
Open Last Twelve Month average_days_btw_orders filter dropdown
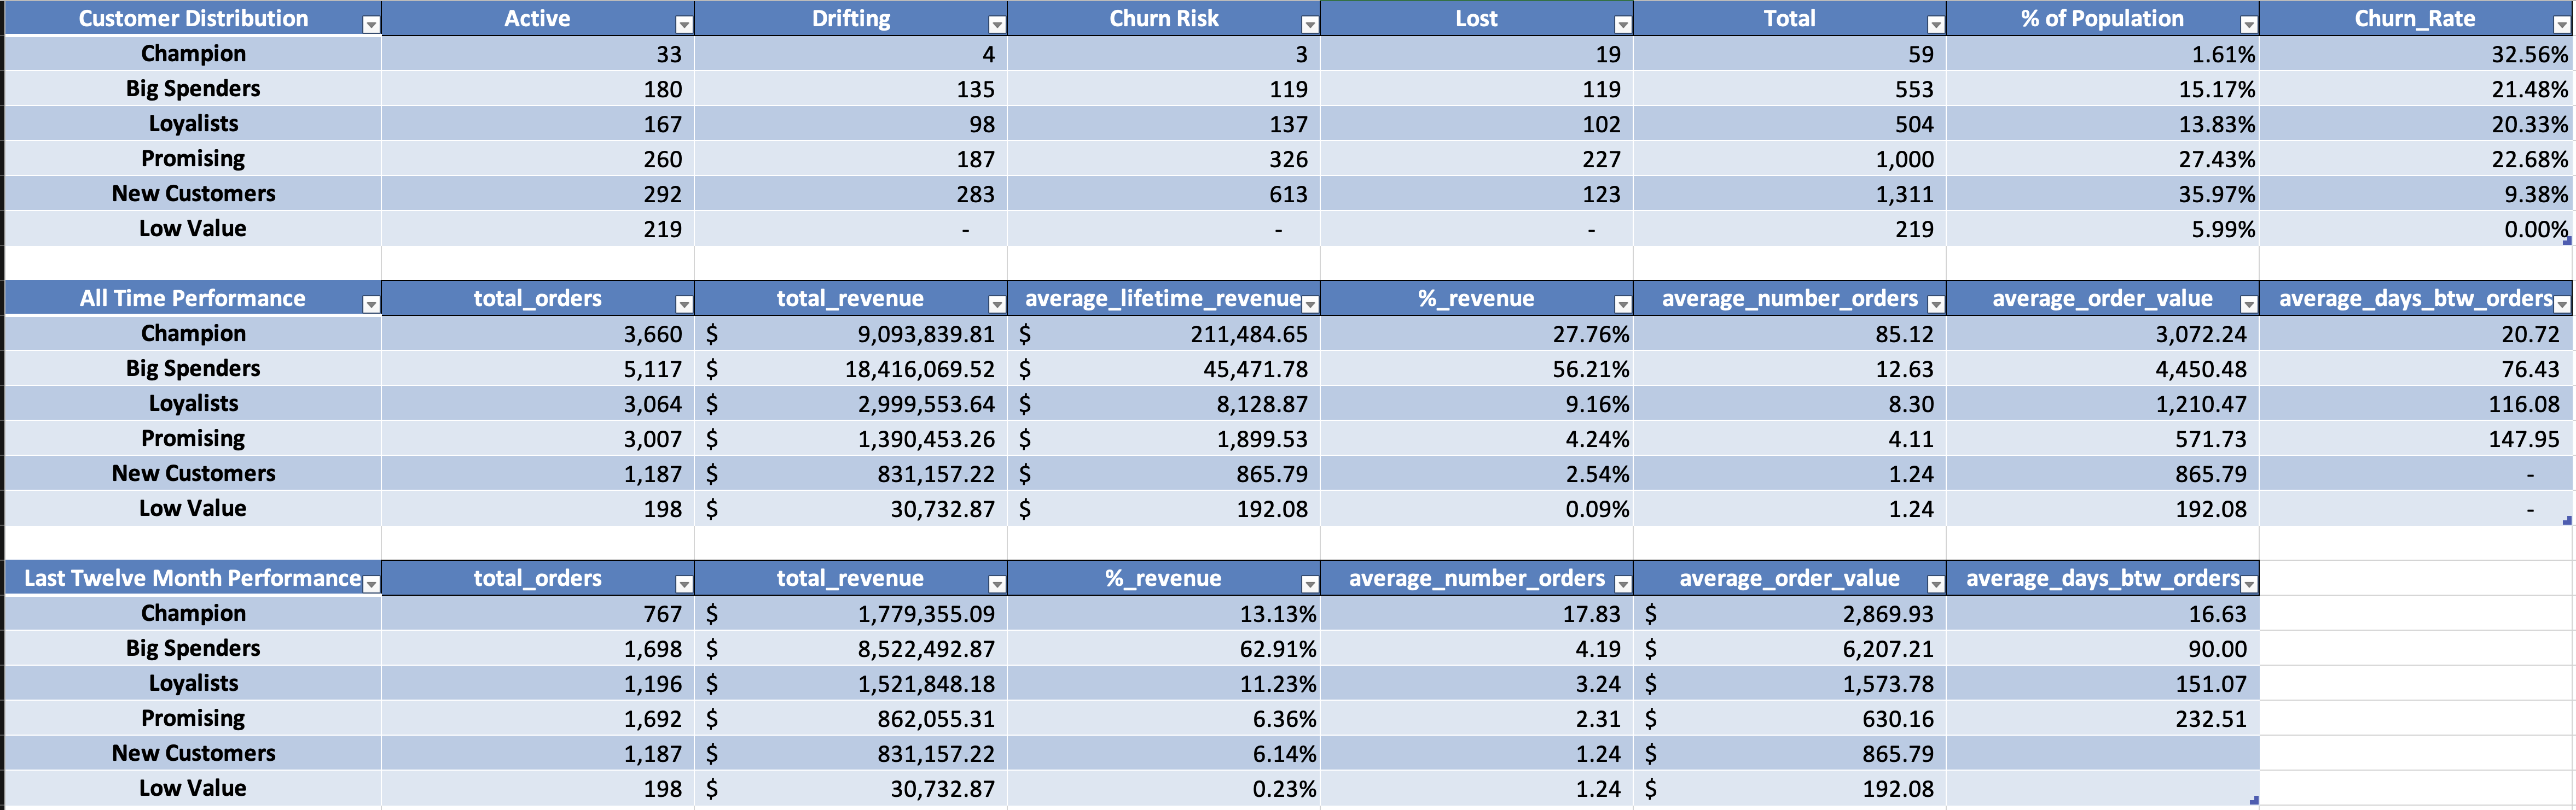pos(2249,584)
